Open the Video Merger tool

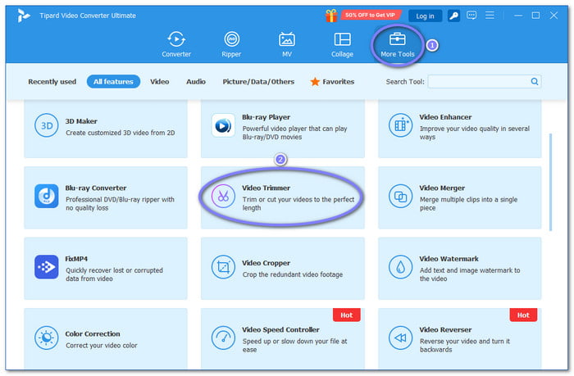coord(399,197)
